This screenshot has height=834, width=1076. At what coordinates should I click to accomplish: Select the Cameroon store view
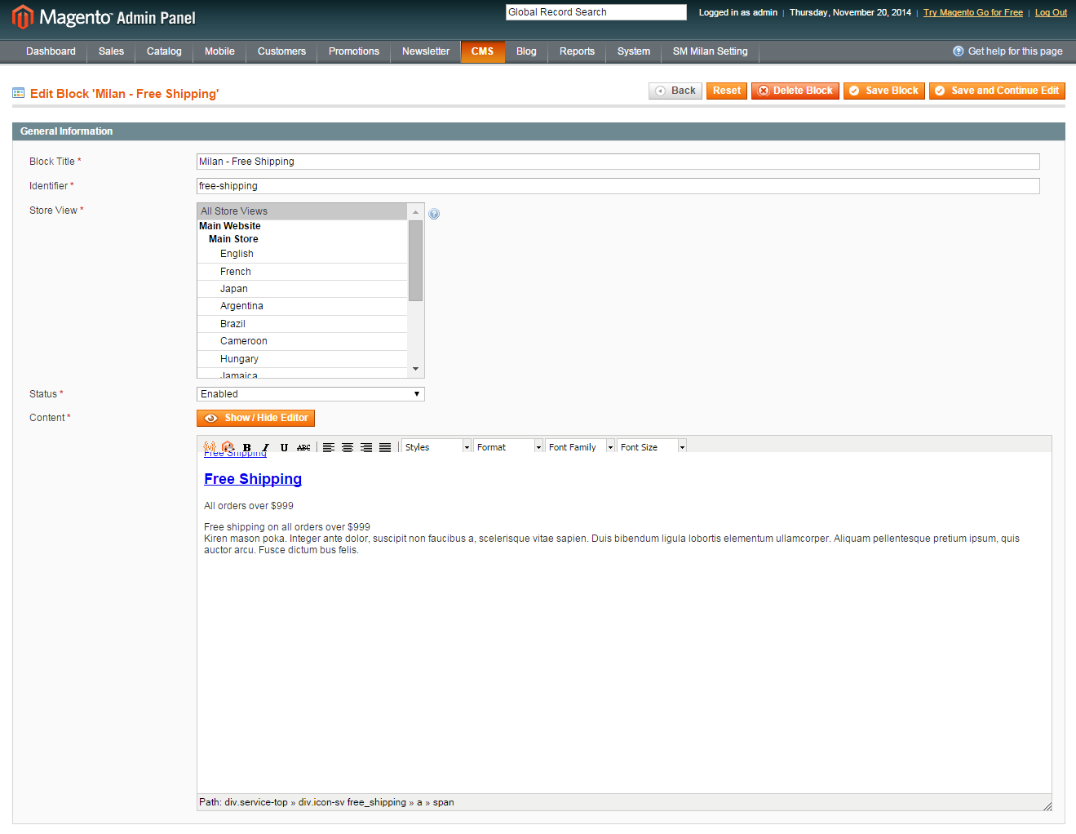(302, 341)
